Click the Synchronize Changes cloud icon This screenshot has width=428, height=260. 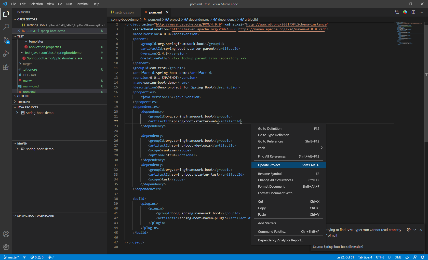(x=25, y=257)
